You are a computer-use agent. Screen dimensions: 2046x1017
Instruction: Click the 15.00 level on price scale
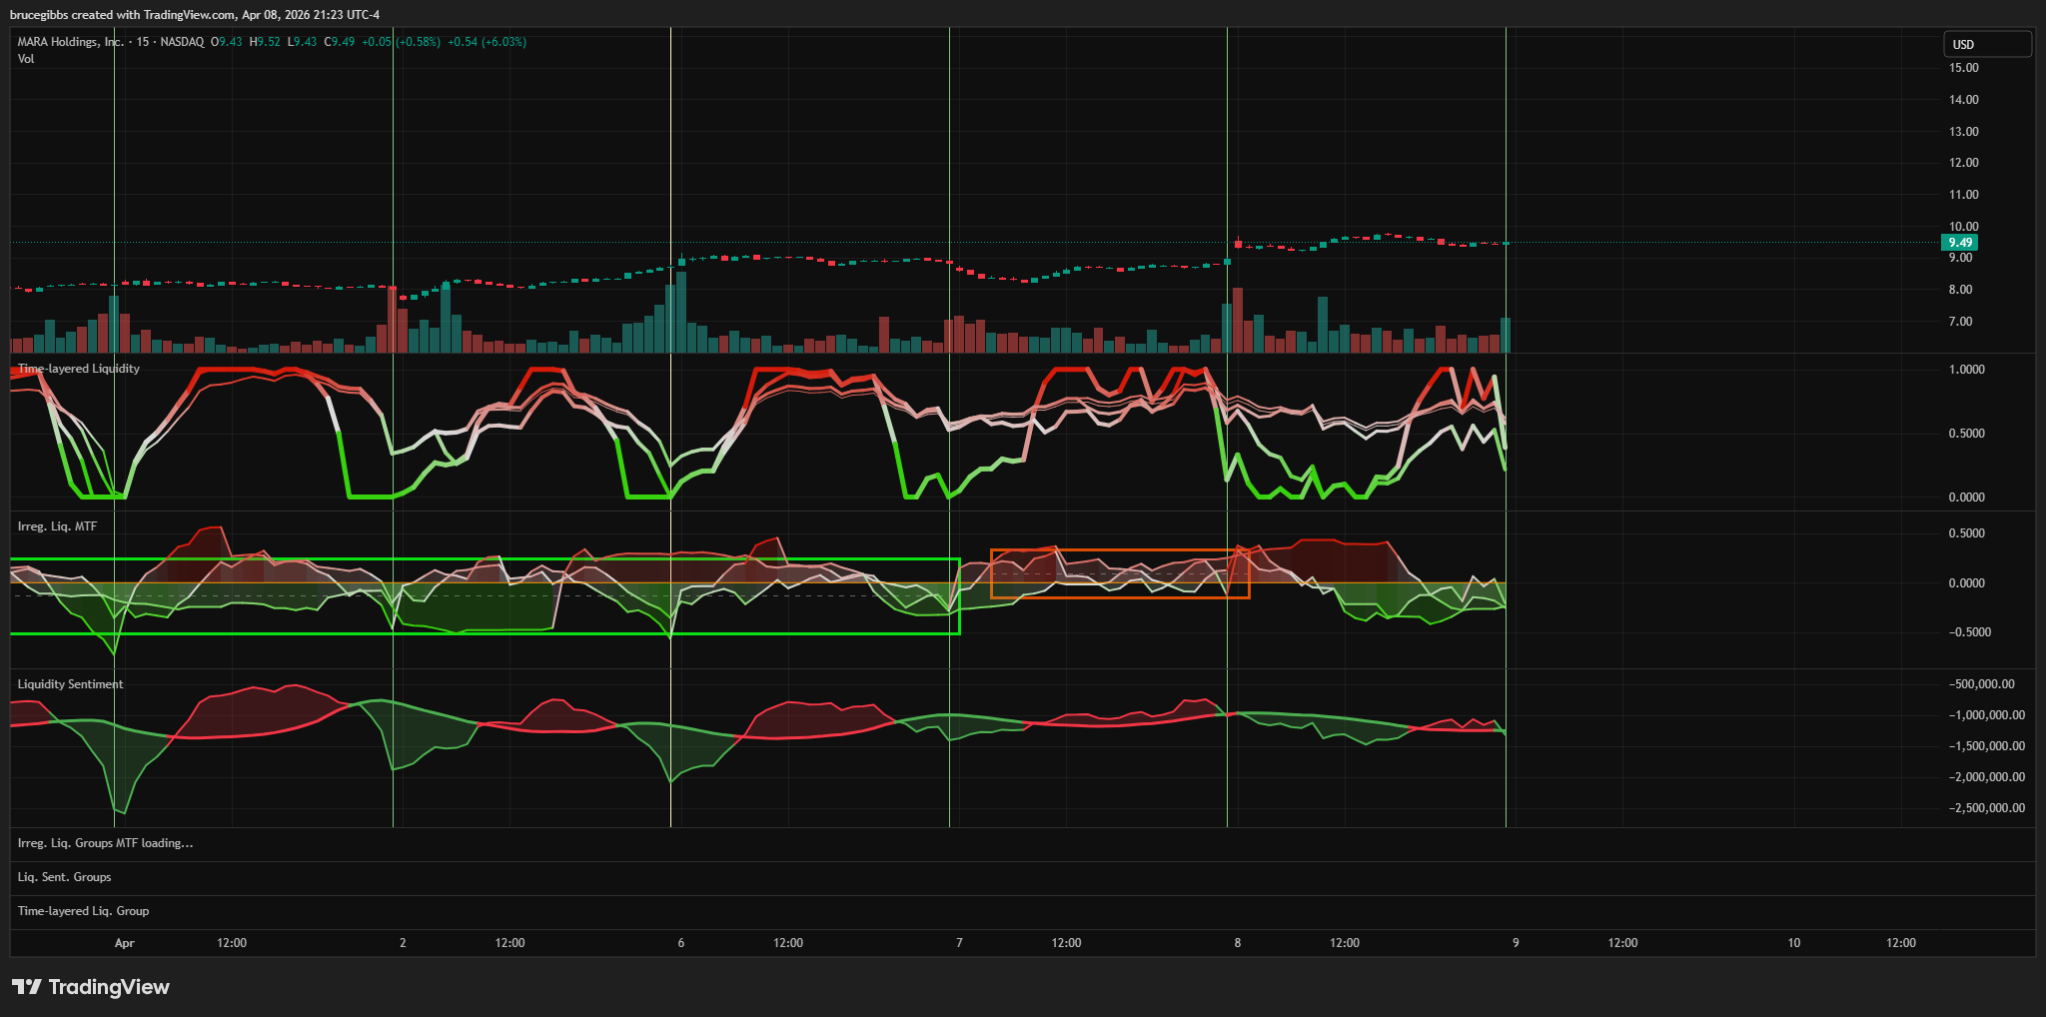tap(1963, 68)
